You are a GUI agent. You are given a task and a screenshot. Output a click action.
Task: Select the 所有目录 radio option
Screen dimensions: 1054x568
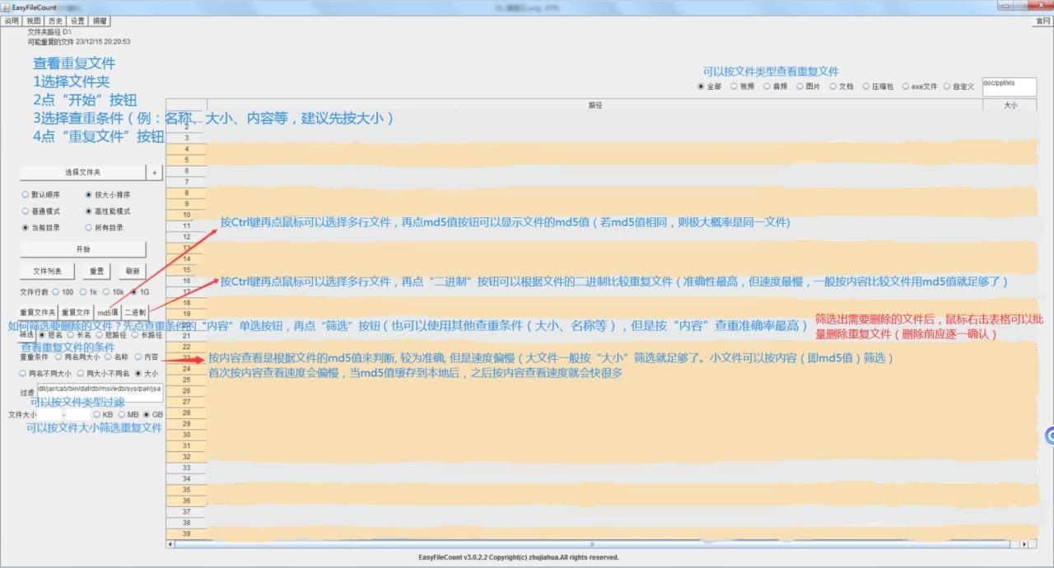pos(89,228)
